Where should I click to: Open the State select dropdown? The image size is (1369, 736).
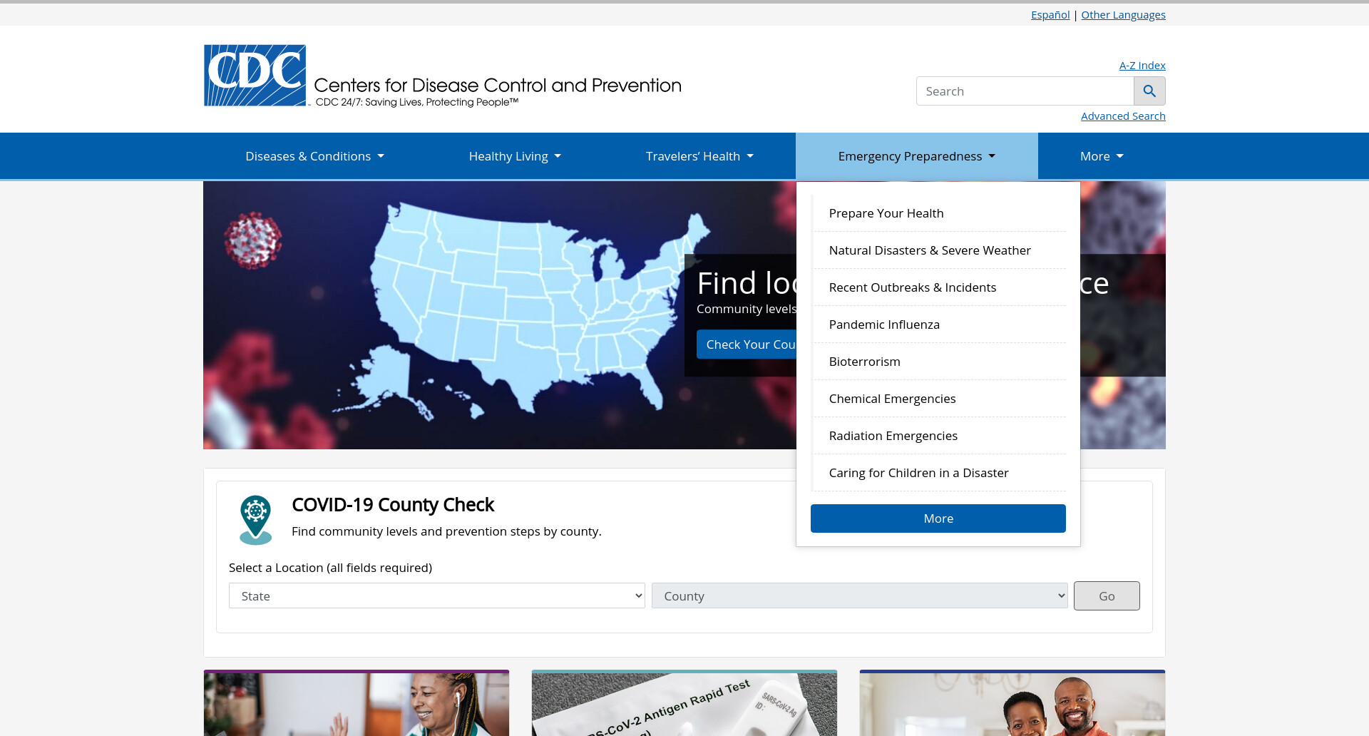(x=437, y=596)
